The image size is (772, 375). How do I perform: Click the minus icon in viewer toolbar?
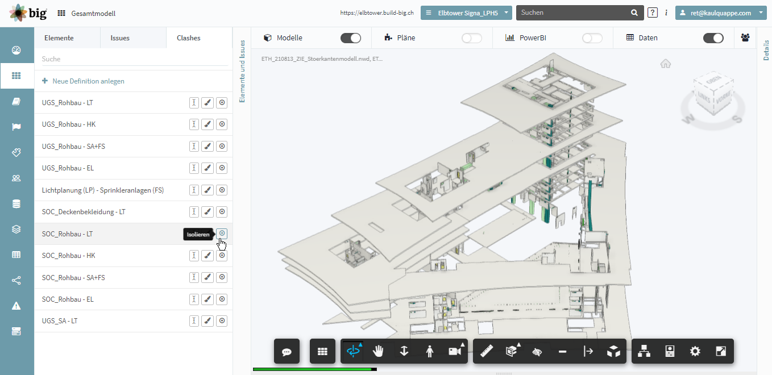coord(563,352)
